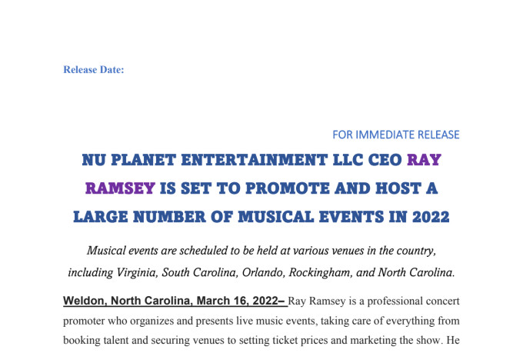Click 'LARGE NUMBER OF MUSICAL EVENTS IN 2022' line
Image resolution: width=523 pixels, height=353 pixels.
click(261, 217)
